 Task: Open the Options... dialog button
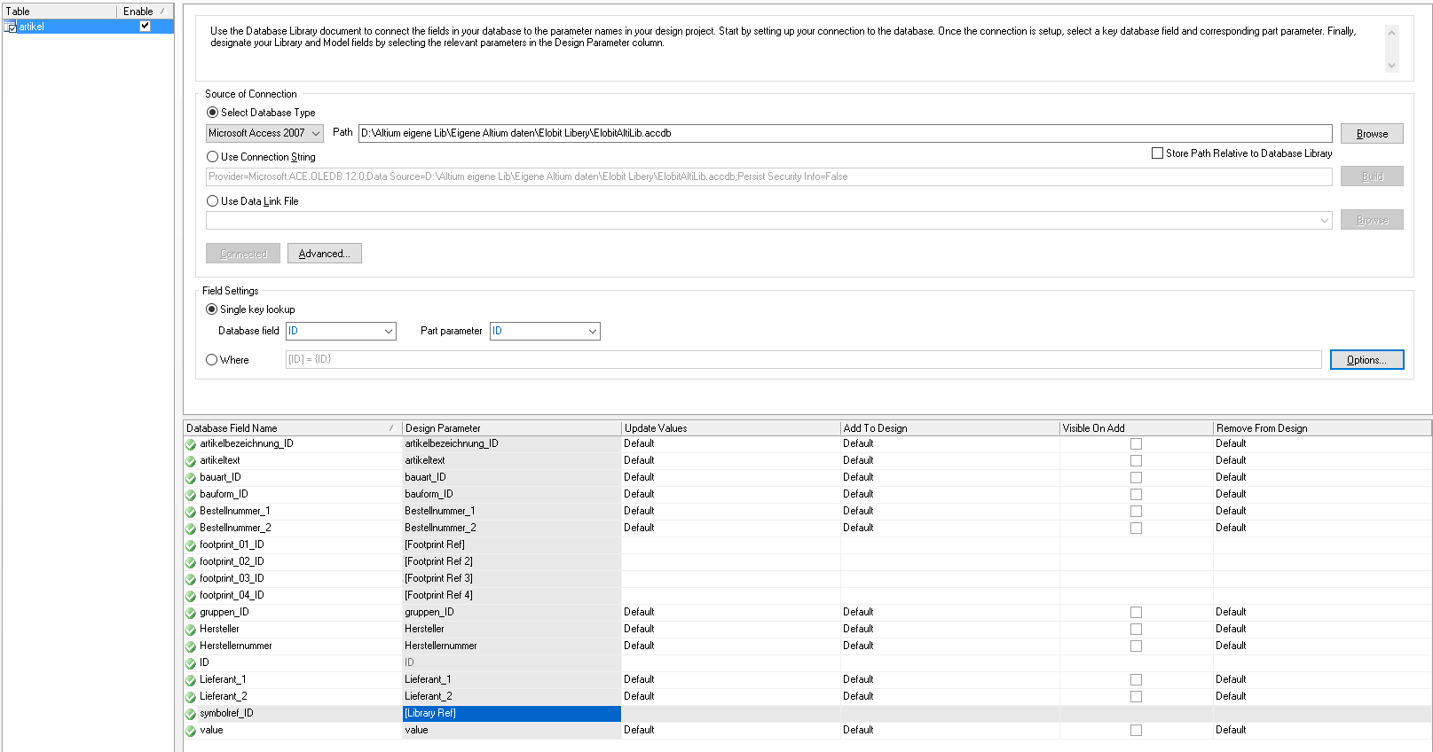point(1366,360)
